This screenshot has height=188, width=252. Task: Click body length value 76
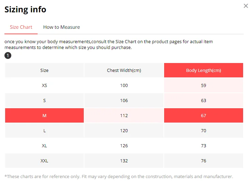[203, 161]
